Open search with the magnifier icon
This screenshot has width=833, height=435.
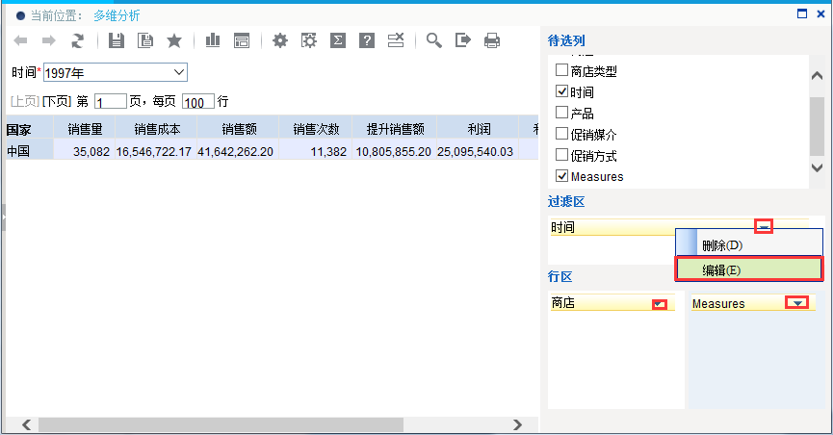click(x=434, y=40)
